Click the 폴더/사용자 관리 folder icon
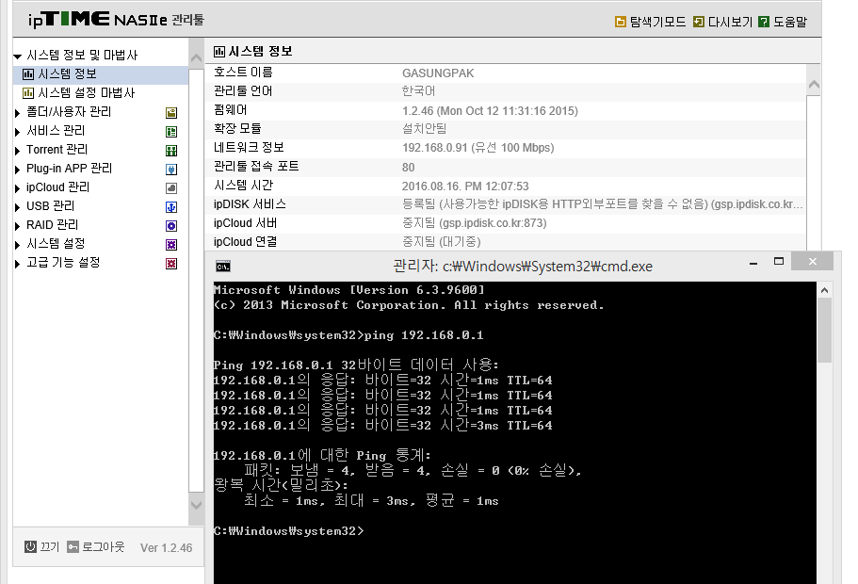This screenshot has height=584, width=858. pyautogui.click(x=171, y=113)
